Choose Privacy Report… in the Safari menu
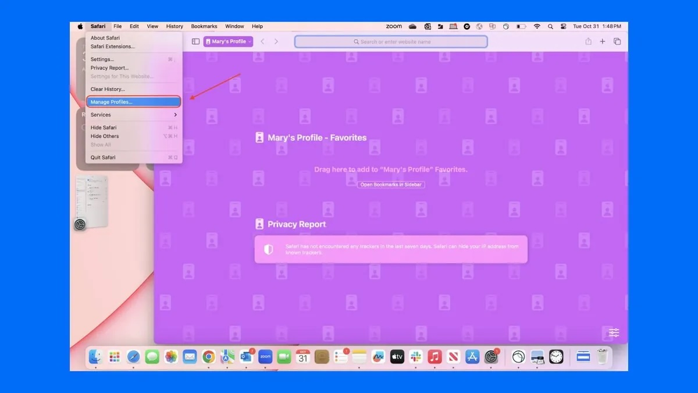The height and width of the screenshot is (393, 698). (134, 68)
